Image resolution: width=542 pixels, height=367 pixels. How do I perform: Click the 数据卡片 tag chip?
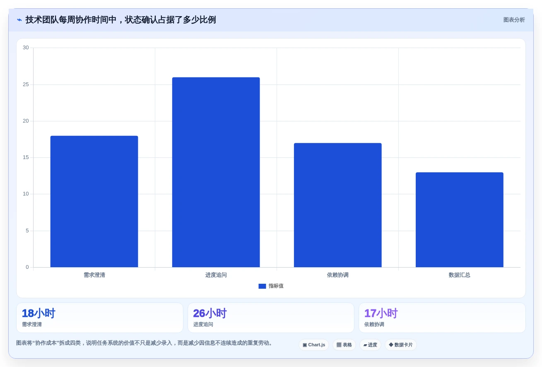(401, 345)
